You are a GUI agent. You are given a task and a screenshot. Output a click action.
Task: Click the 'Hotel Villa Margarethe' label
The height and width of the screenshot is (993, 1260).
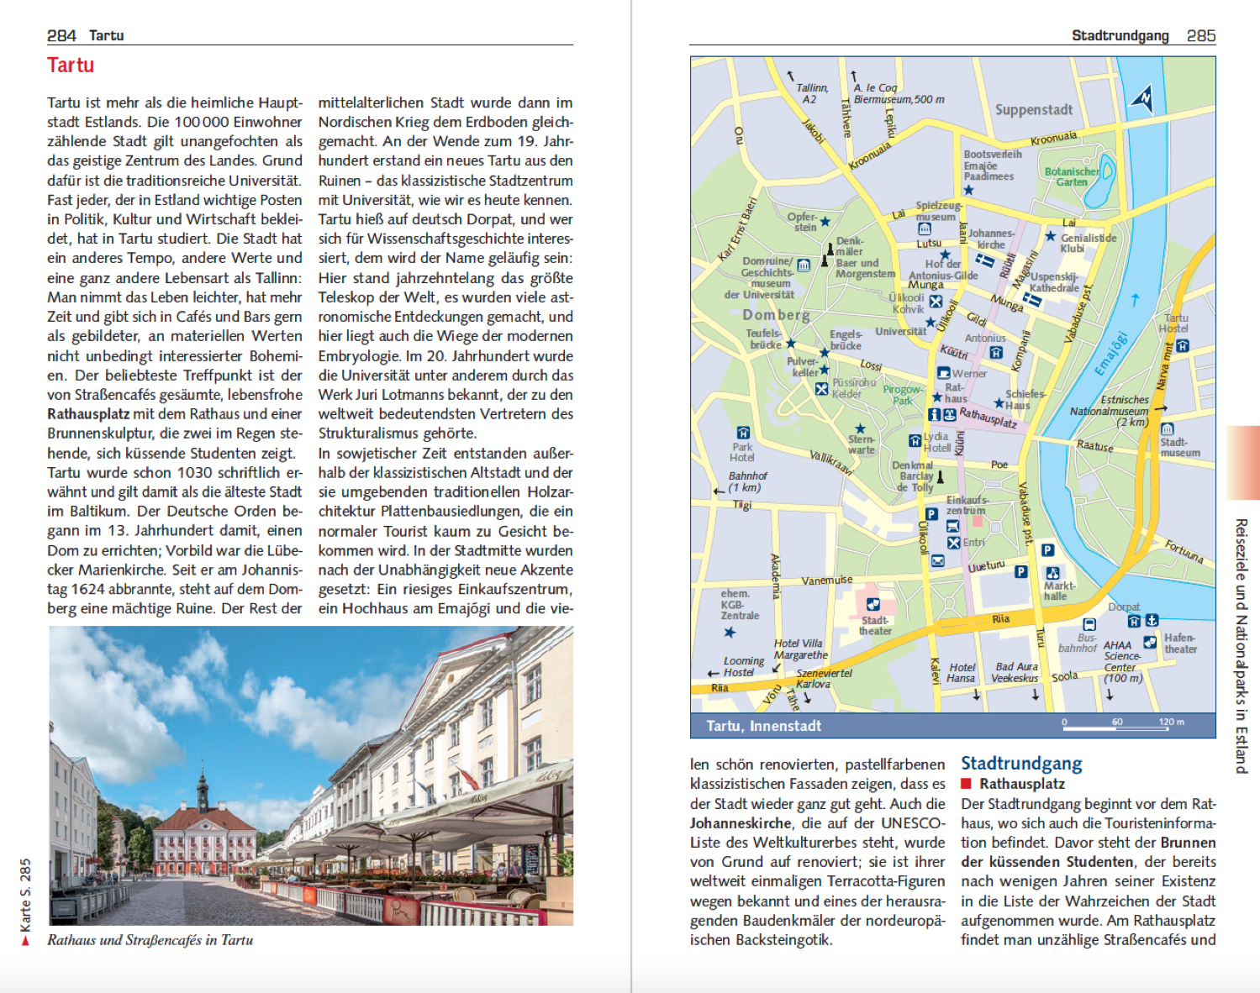(800, 649)
